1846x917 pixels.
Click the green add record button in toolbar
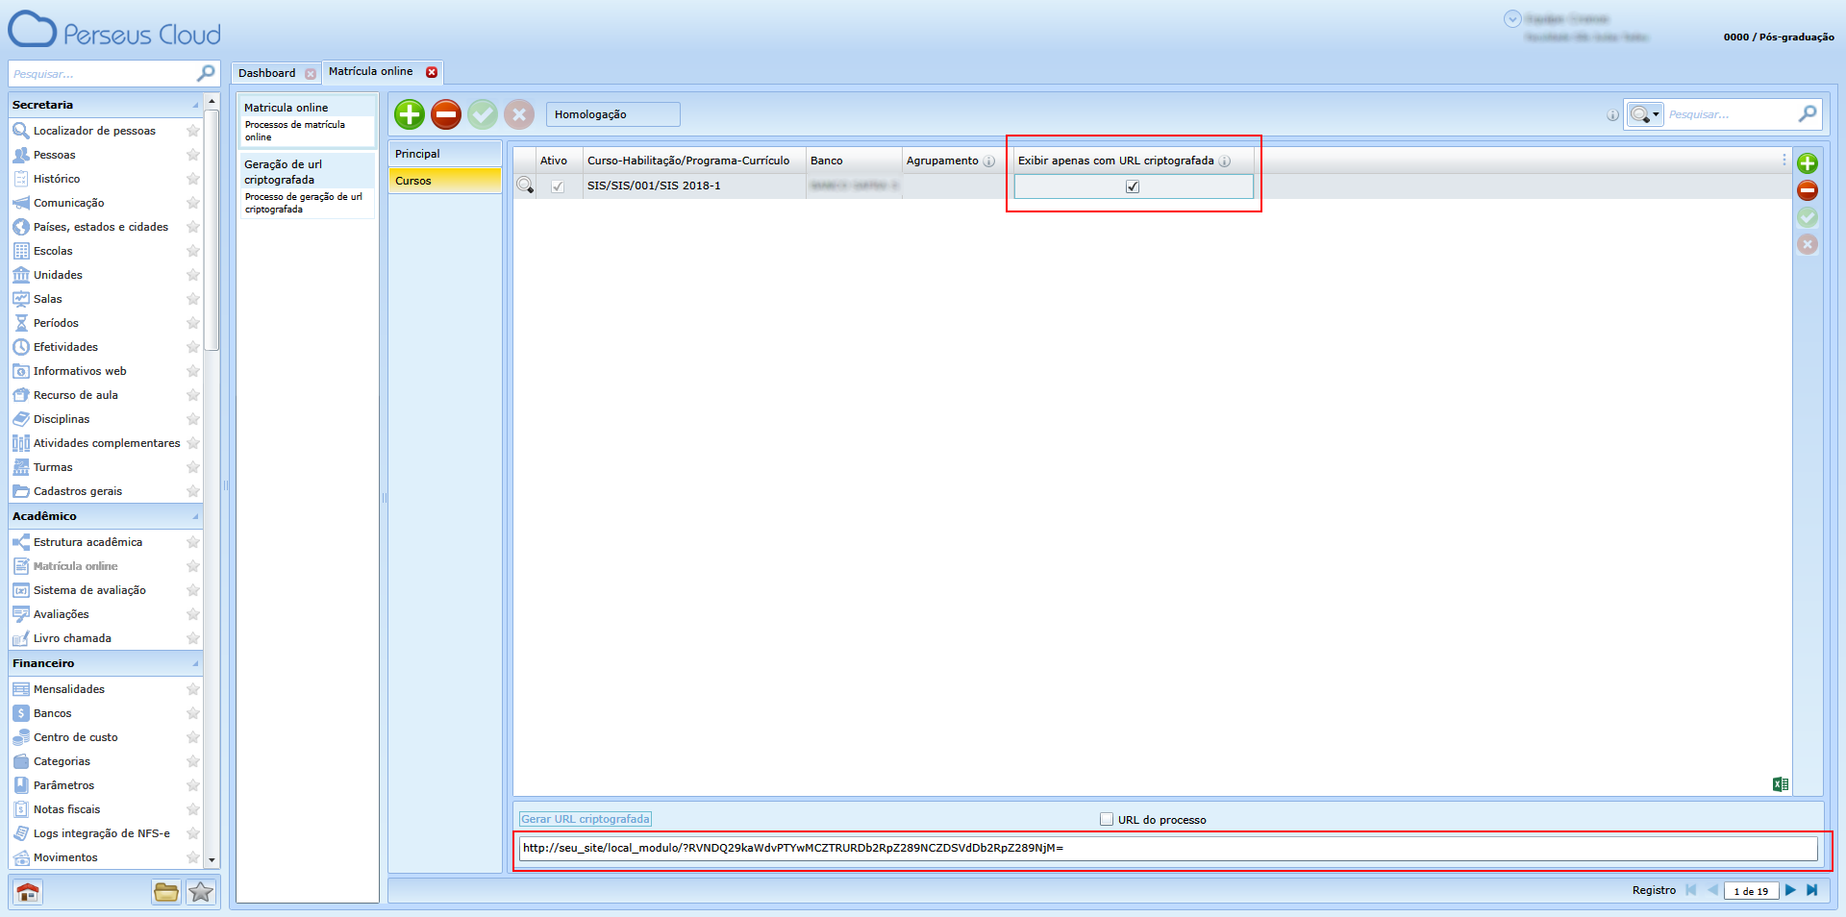[409, 114]
